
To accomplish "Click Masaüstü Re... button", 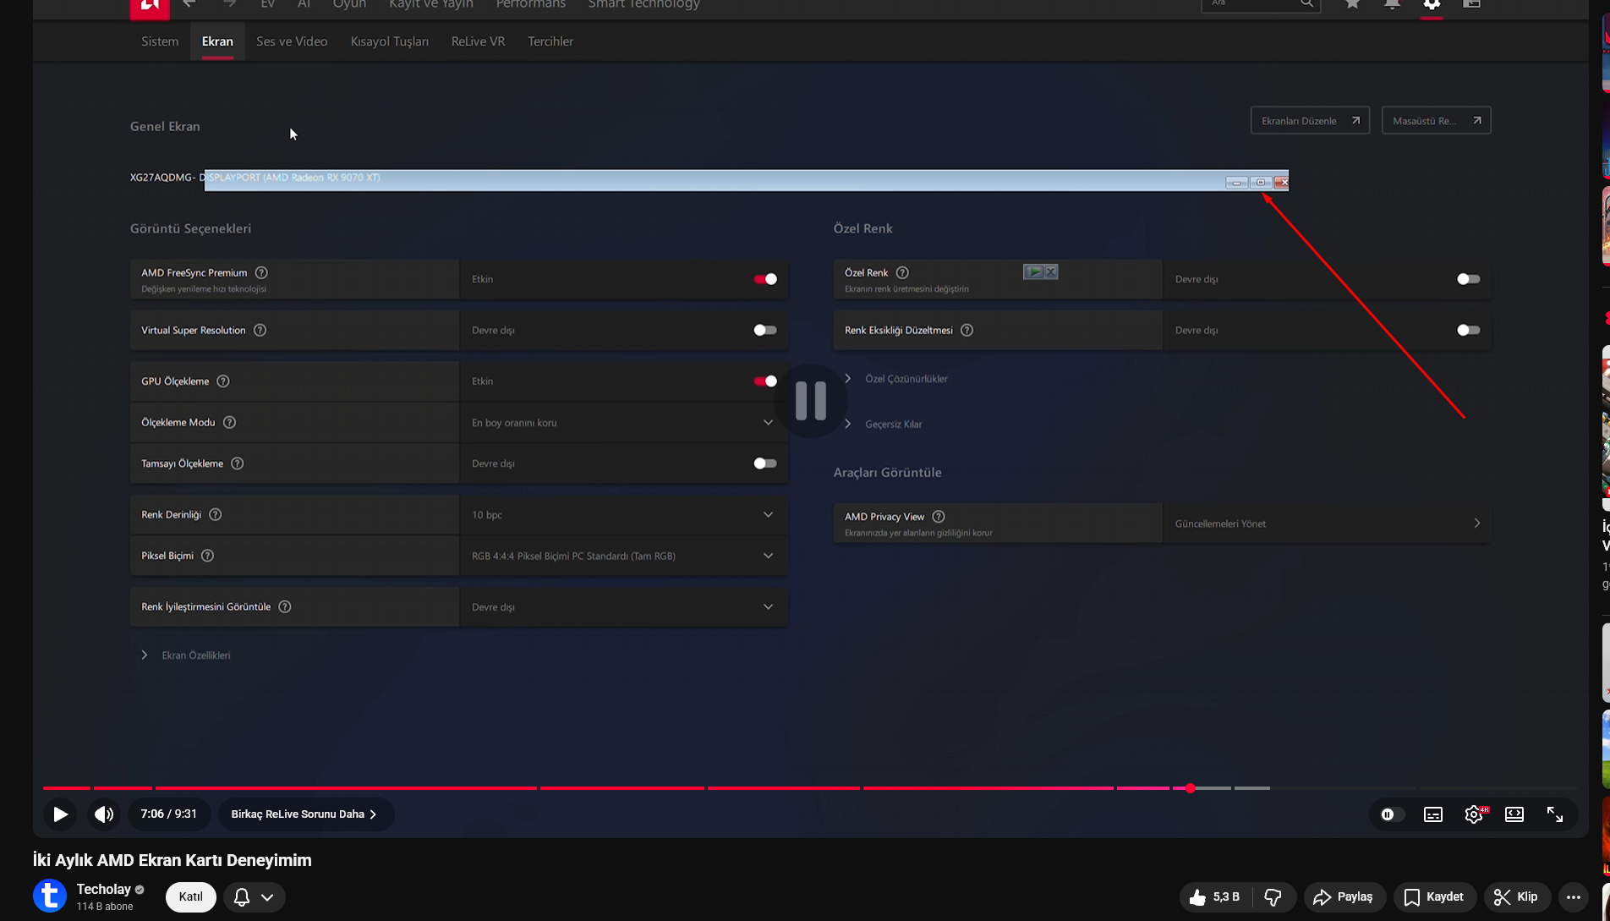I will [1436, 121].
